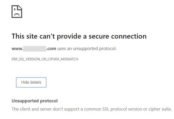The height and width of the screenshot is (119, 174).
Task: Click the word "provide" in the heading
Action: (x=69, y=37)
